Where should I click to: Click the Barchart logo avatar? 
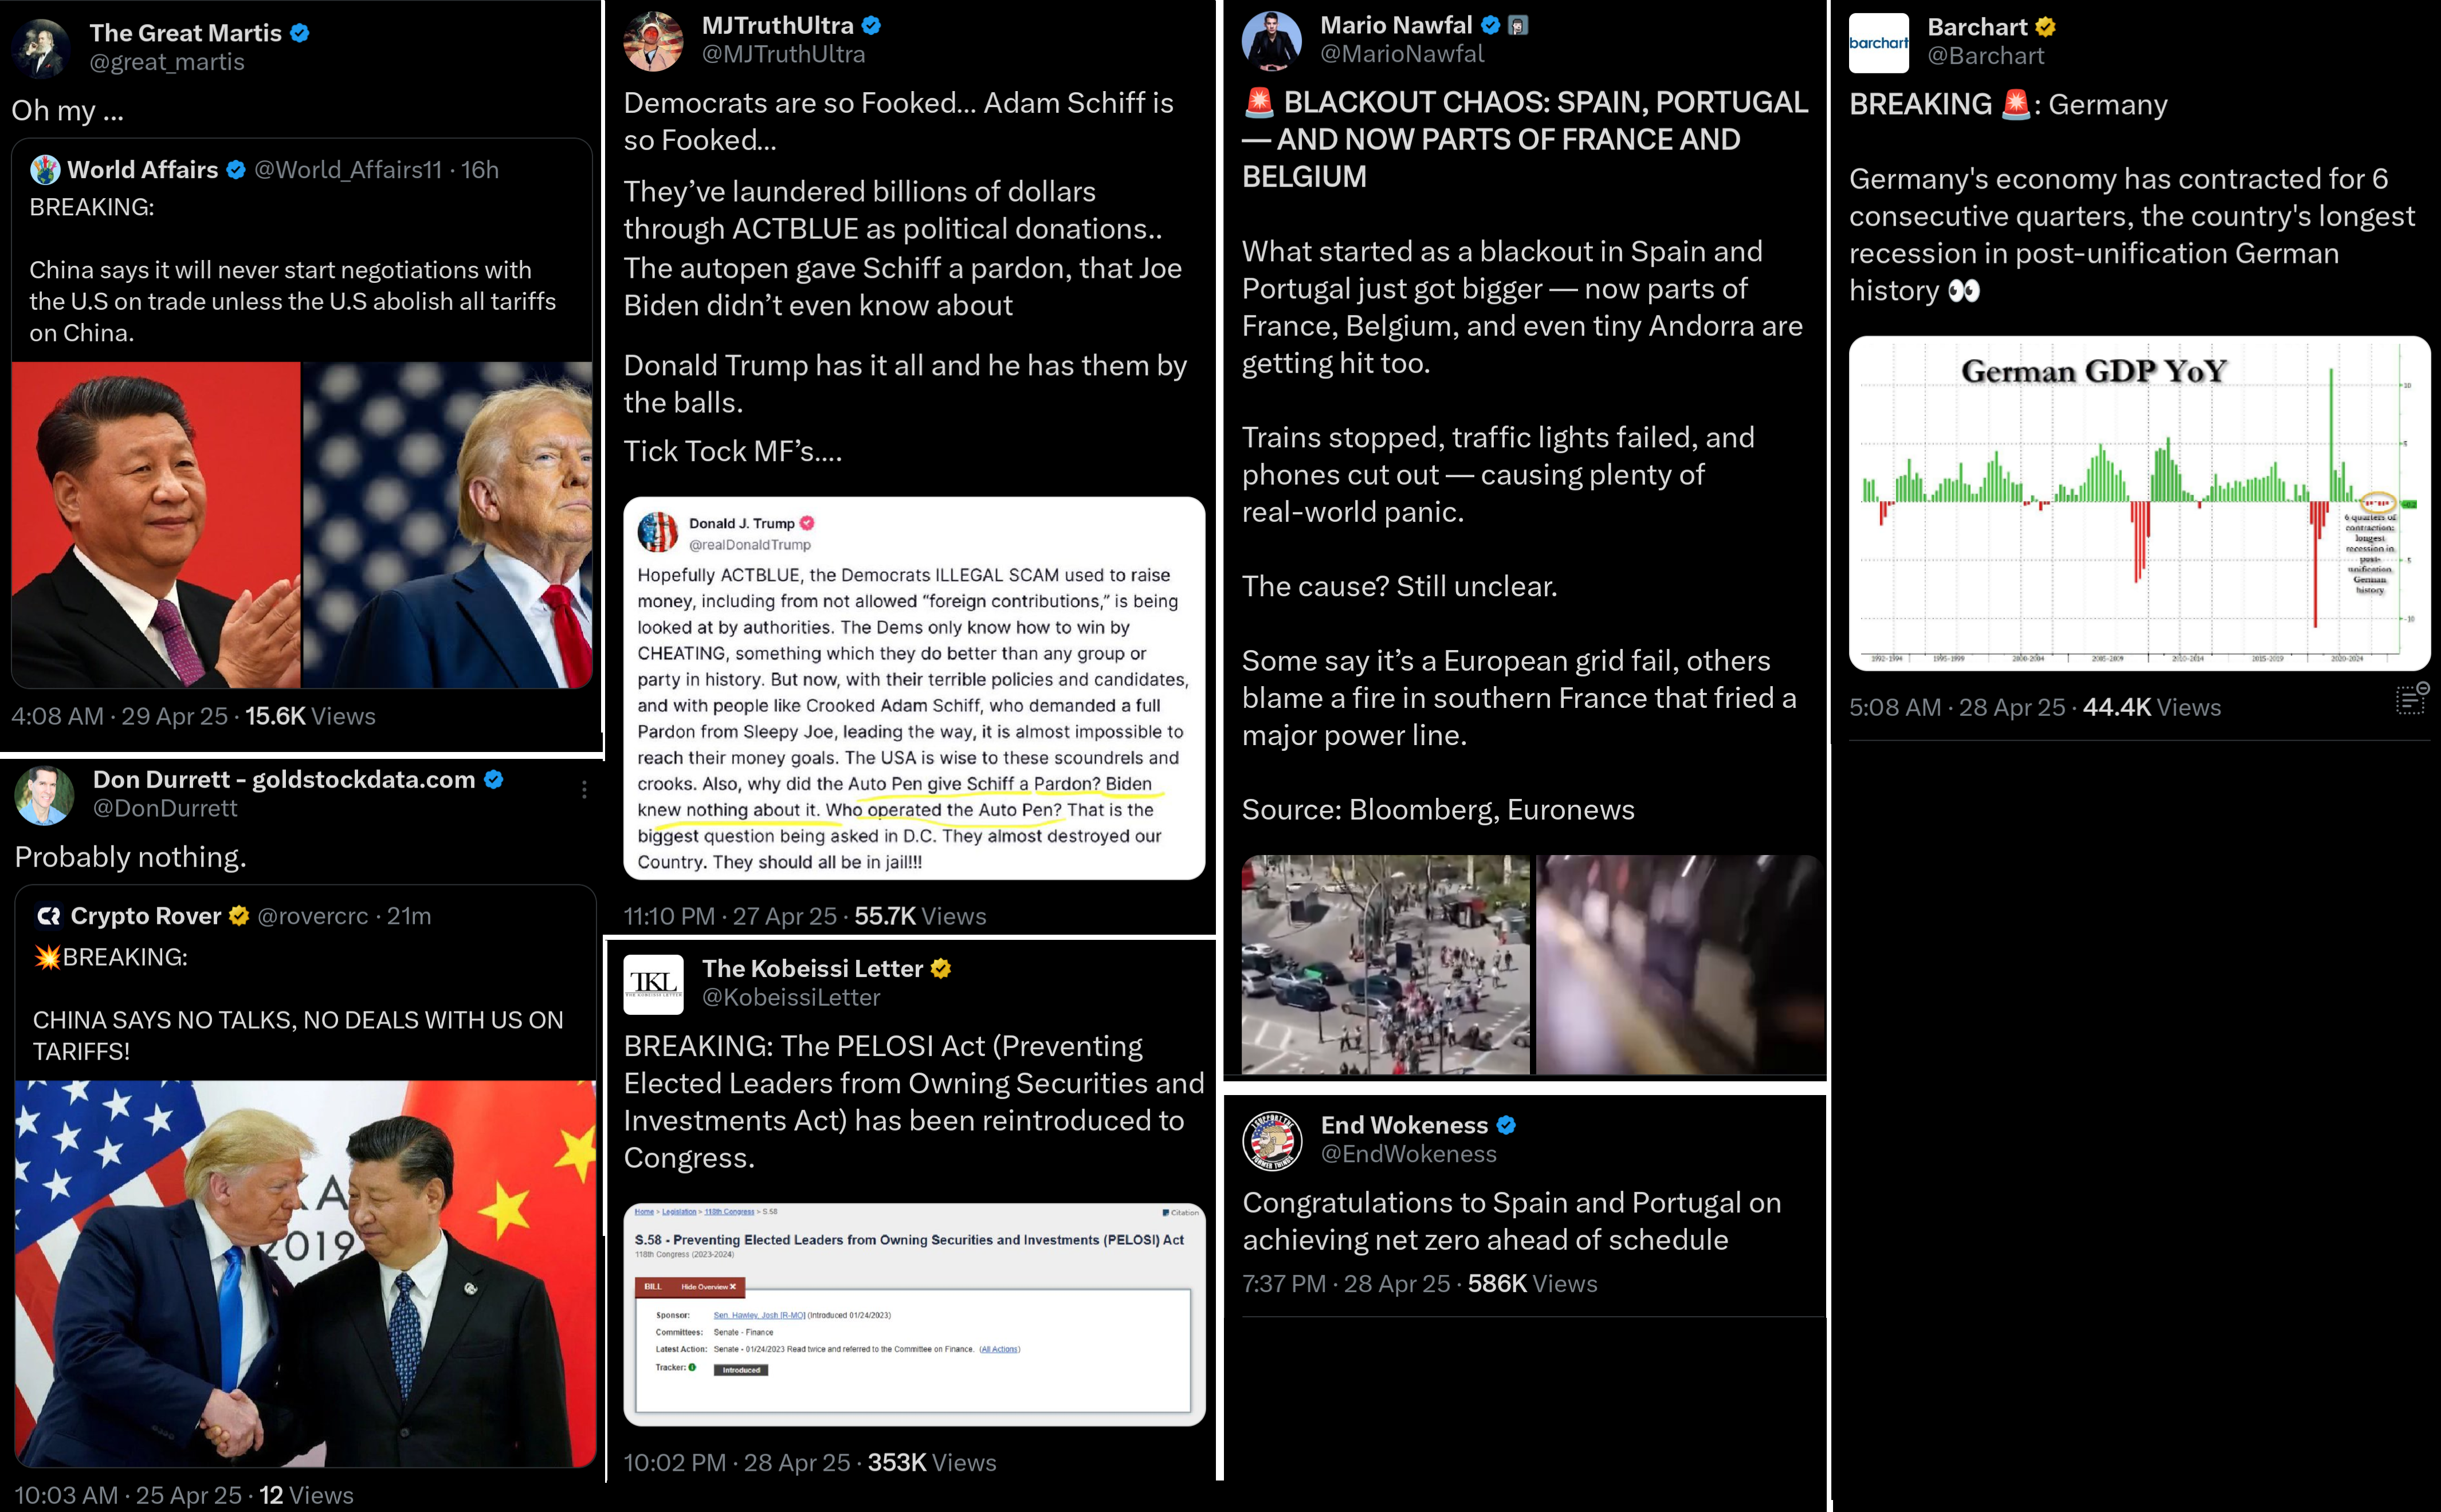pos(1879,43)
